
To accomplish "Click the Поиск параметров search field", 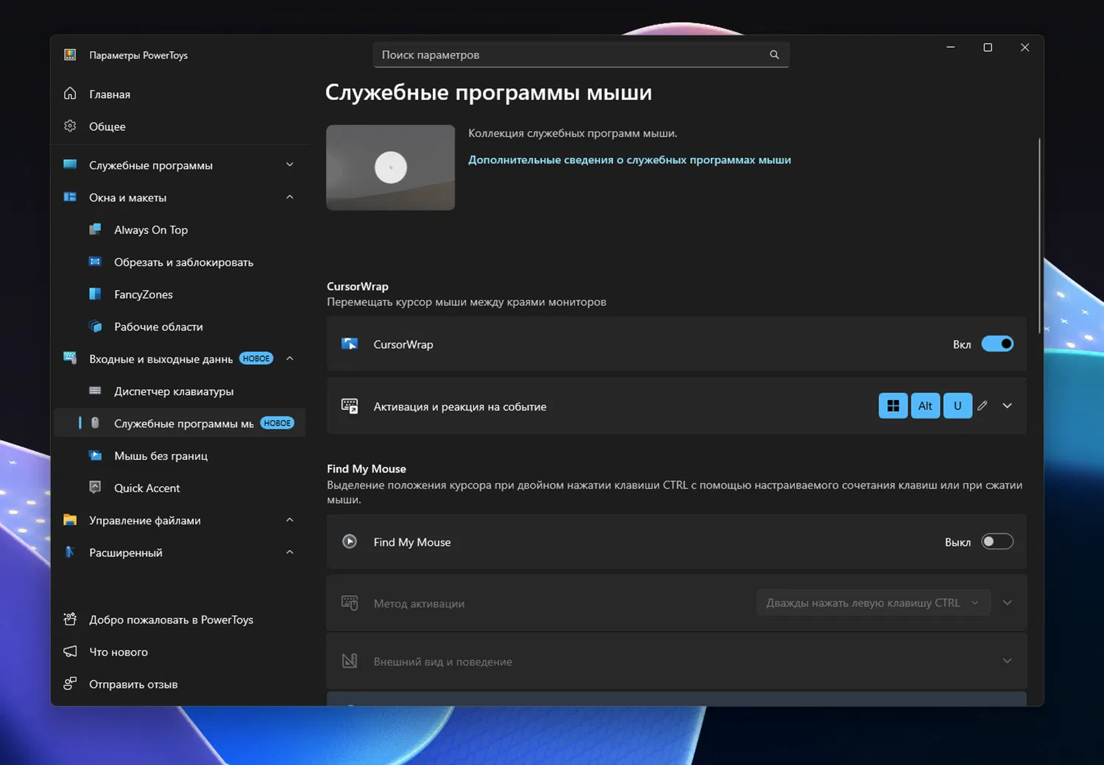I will click(581, 54).
